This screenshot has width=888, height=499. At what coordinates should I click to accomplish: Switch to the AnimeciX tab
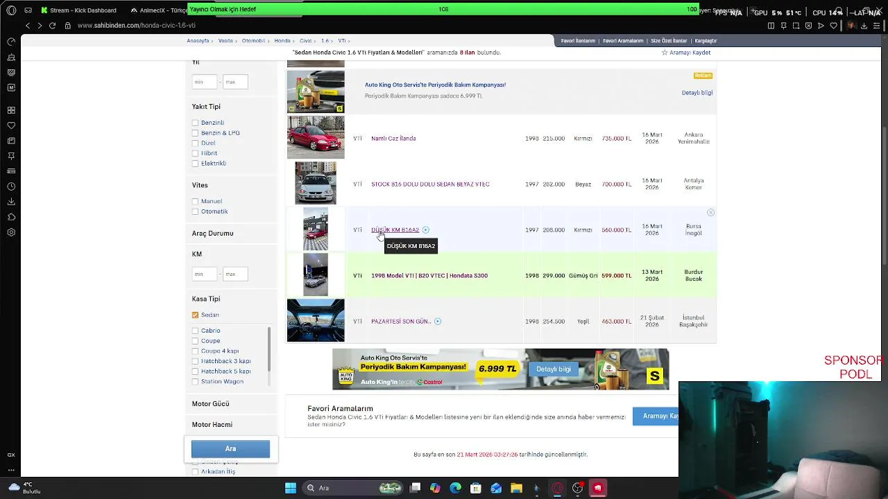(x=158, y=10)
